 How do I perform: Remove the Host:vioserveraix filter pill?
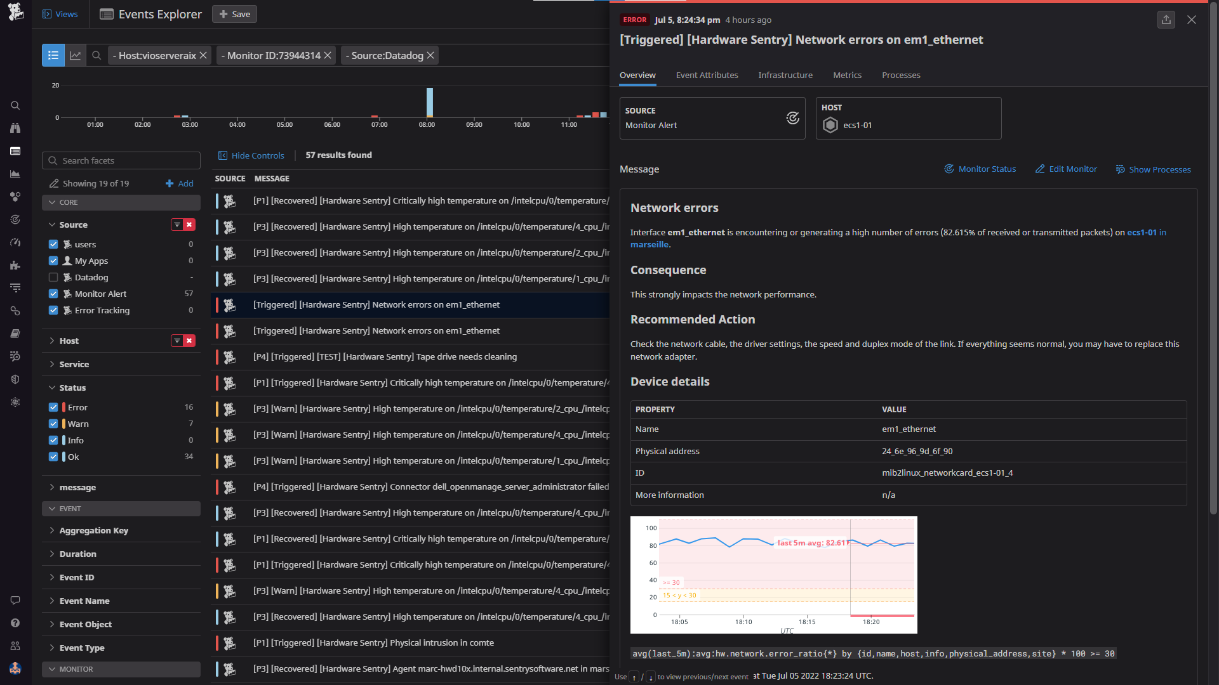[203, 55]
